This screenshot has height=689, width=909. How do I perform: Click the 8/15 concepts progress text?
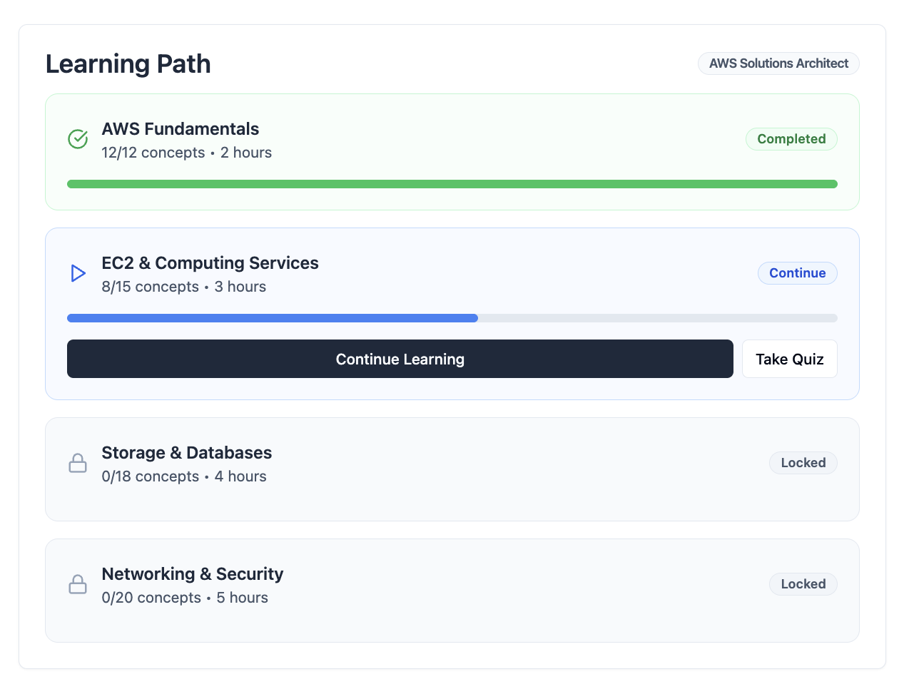click(x=150, y=287)
